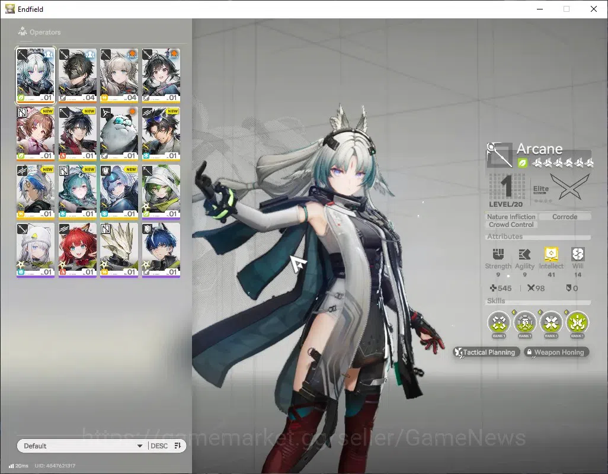Select the red-haired girl operator card
The height and width of the screenshot is (474, 608).
78,250
